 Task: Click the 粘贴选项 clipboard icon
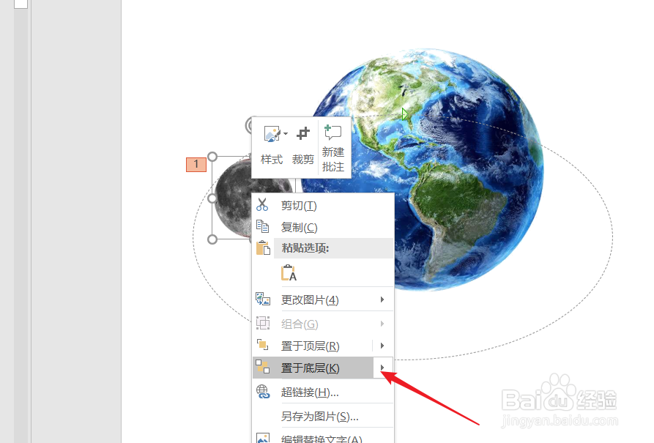pos(263,247)
